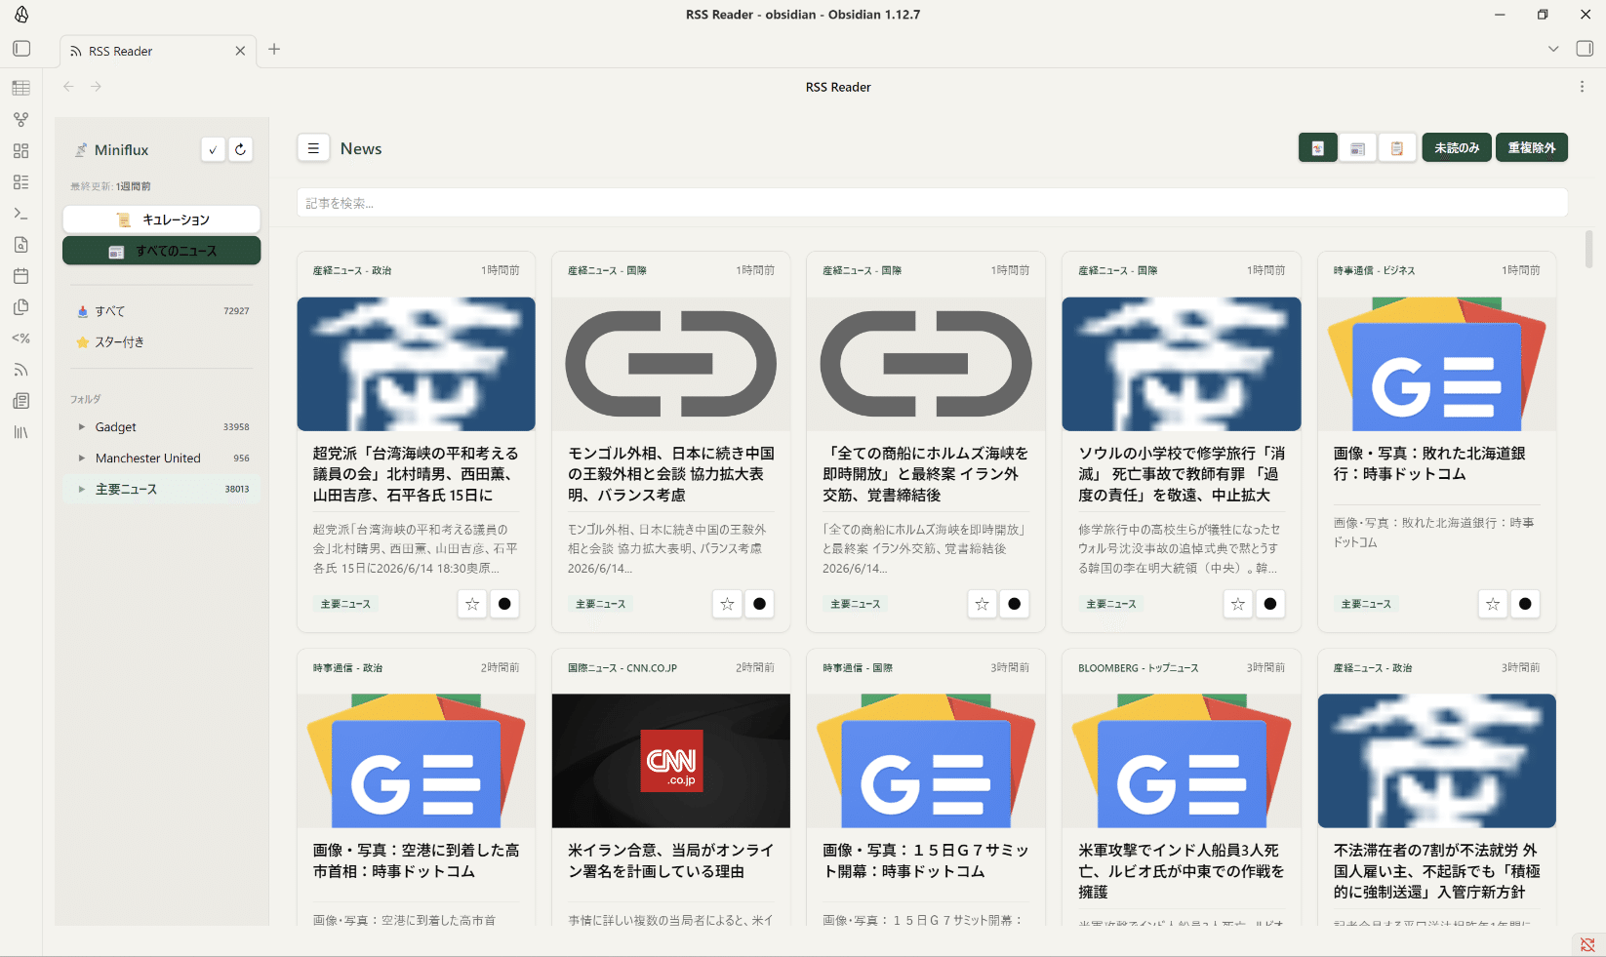Star the モンゴル外相 article
The image size is (1606, 957).
727,604
